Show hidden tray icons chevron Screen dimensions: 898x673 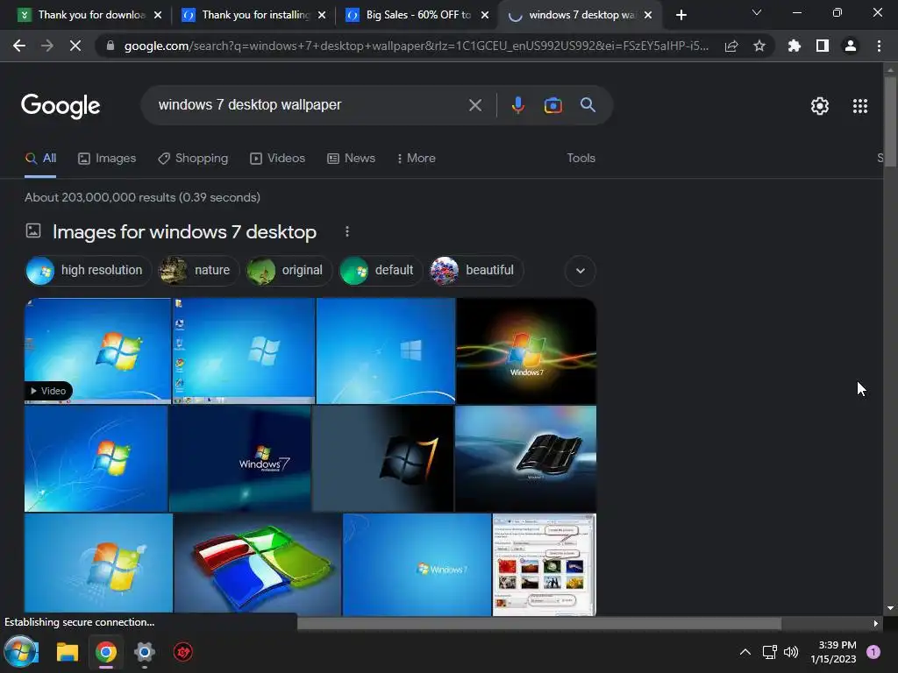tap(745, 652)
